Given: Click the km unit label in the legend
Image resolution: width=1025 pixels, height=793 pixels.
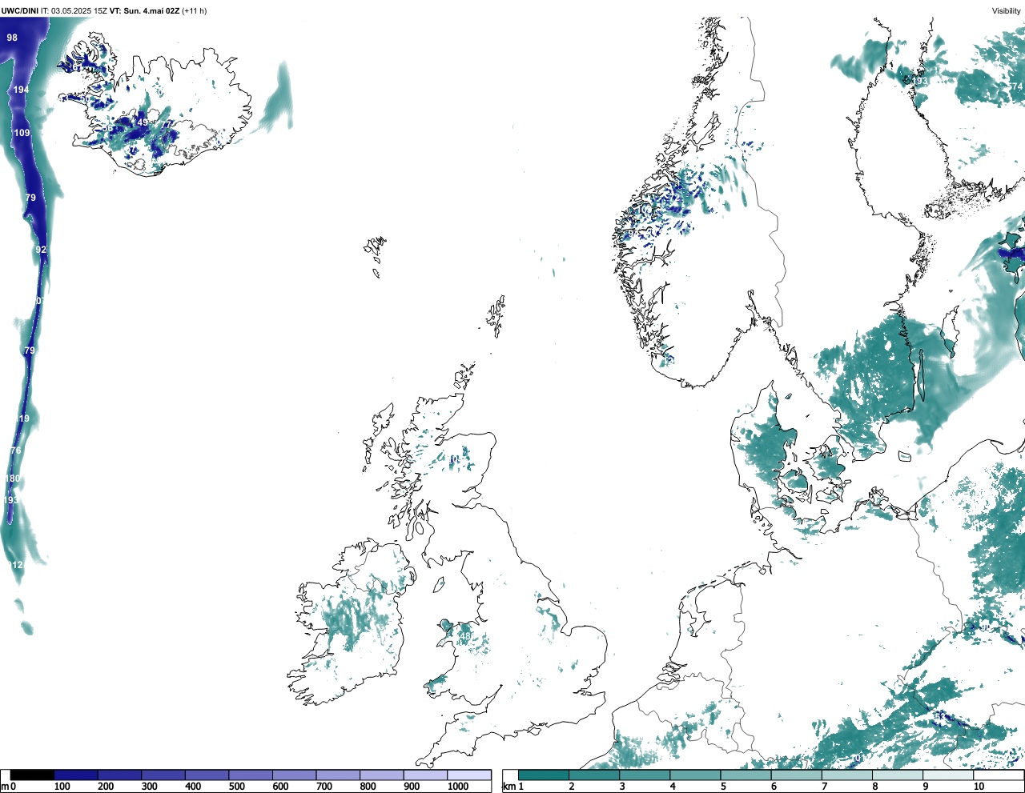Looking at the screenshot, I should [x=508, y=787].
